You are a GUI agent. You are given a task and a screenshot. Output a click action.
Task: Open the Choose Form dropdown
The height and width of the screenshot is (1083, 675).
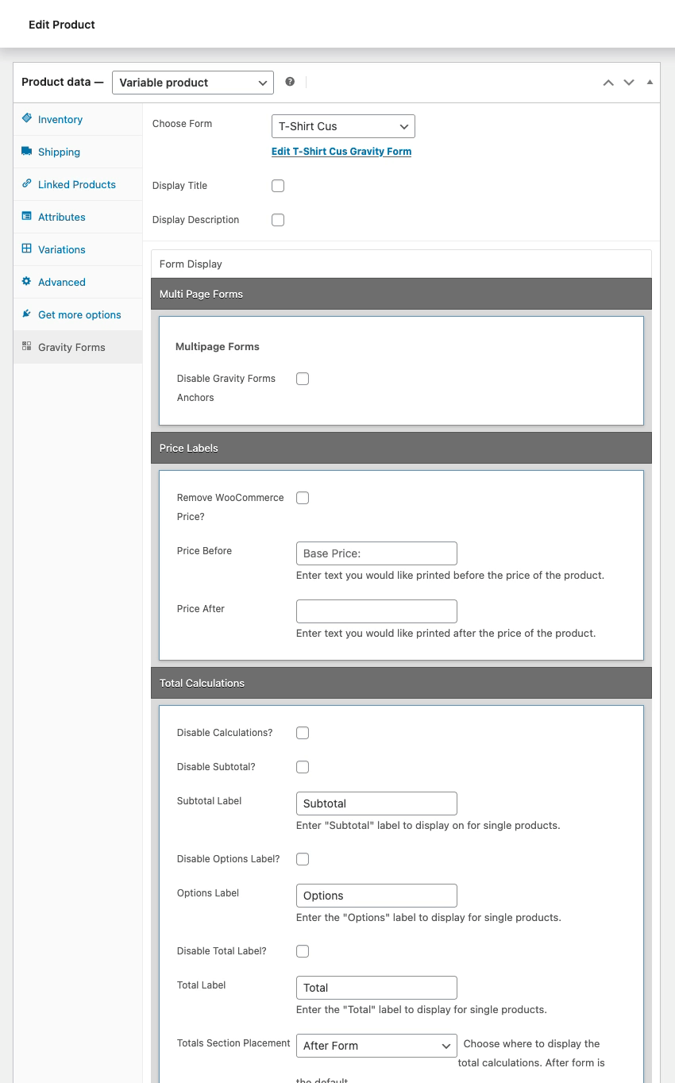pos(343,126)
